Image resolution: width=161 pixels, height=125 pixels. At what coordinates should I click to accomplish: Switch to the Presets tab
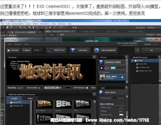coord(14,98)
